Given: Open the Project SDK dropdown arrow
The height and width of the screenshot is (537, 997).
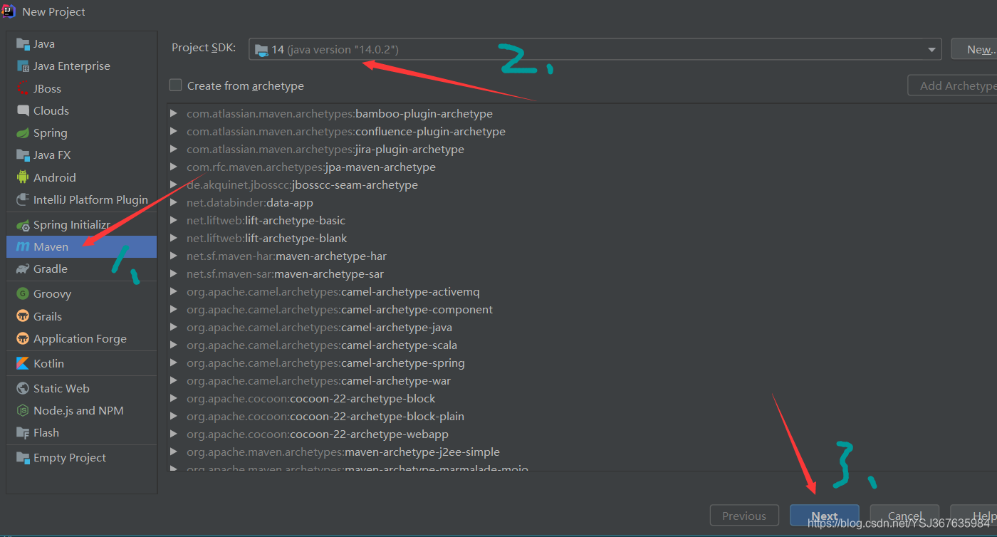Looking at the screenshot, I should (931, 50).
